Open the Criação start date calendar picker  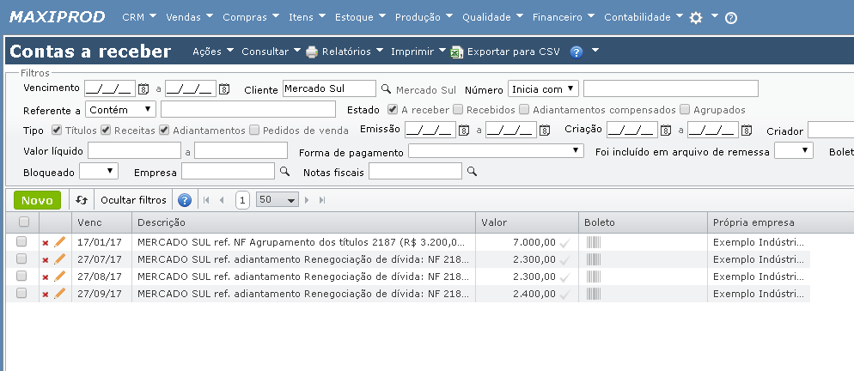(x=666, y=131)
